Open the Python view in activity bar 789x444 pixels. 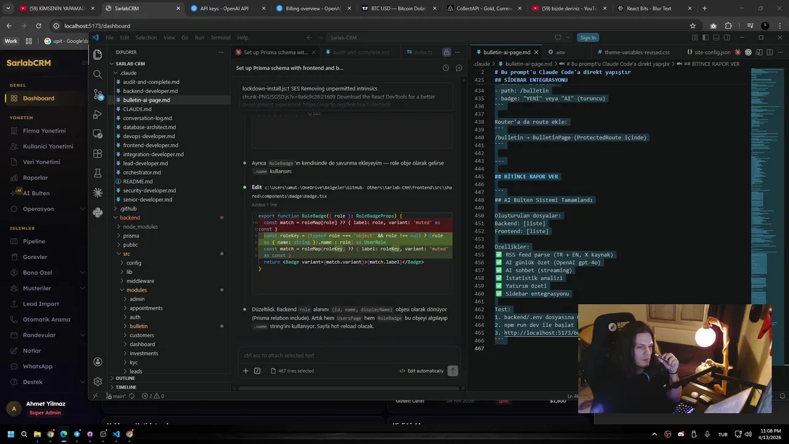[x=97, y=213]
